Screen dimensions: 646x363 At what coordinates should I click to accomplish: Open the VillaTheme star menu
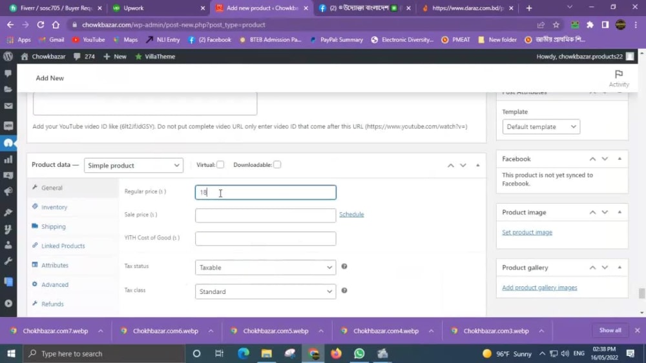pyautogui.click(x=155, y=56)
